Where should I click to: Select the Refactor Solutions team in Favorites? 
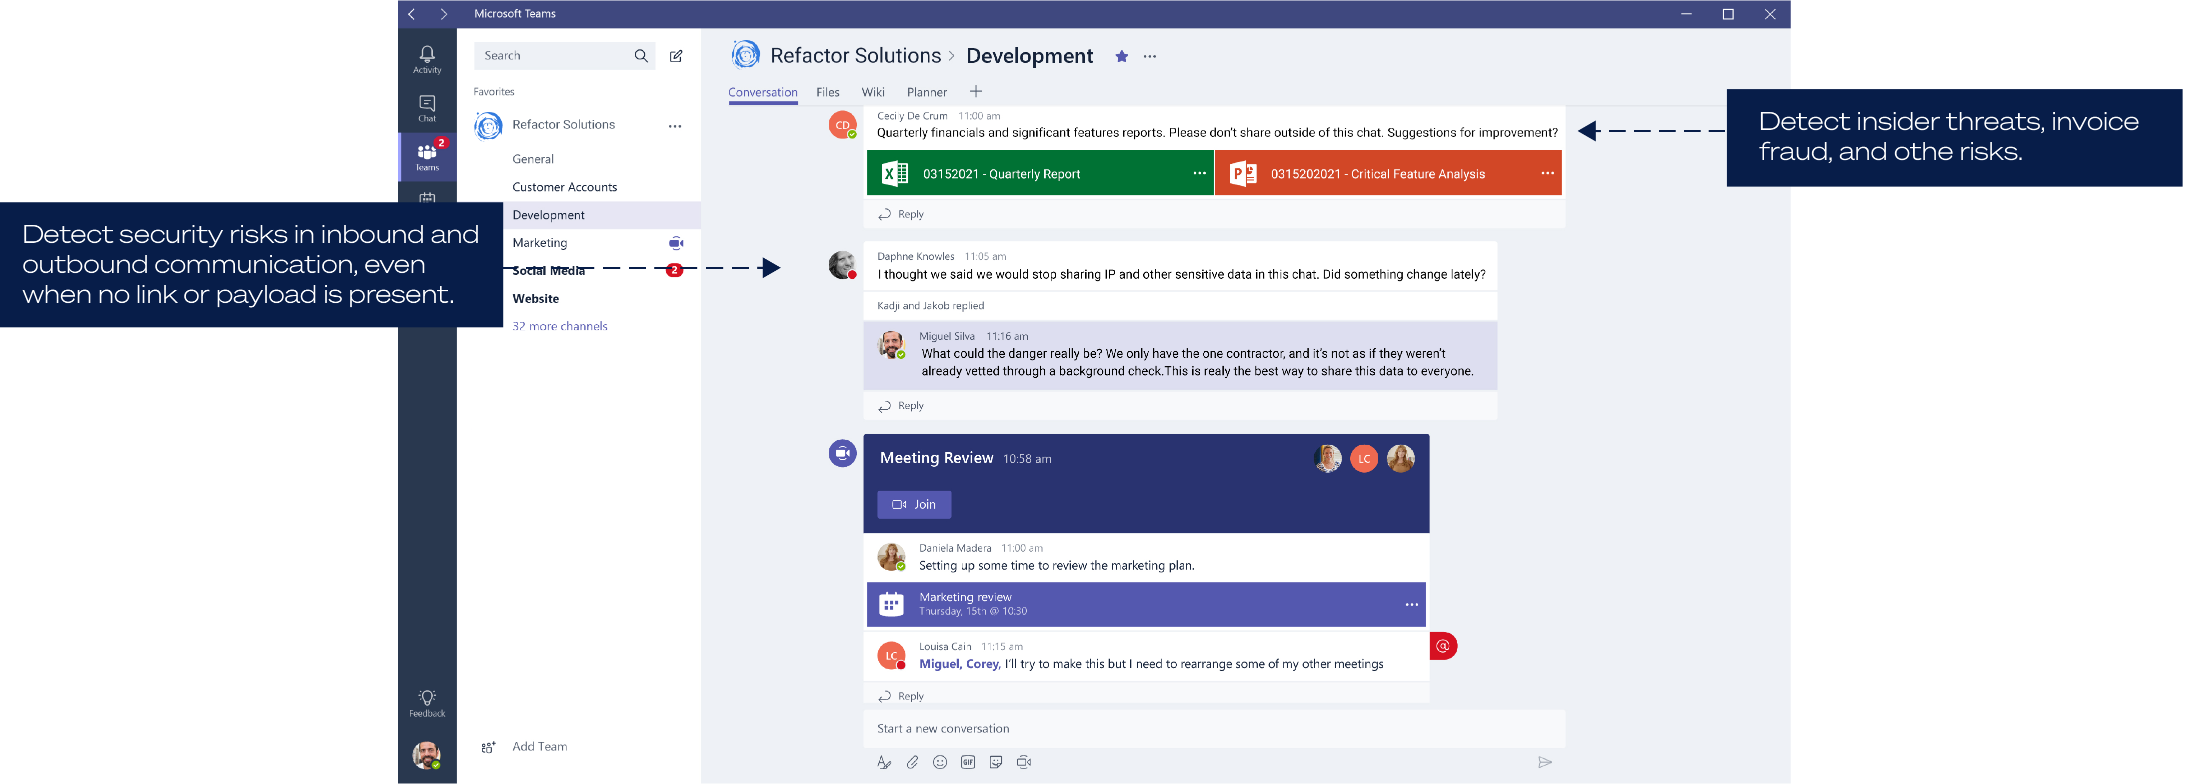click(564, 125)
